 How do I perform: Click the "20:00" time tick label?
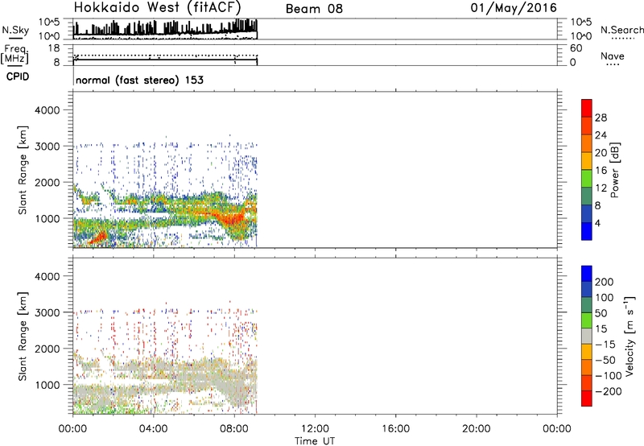476,429
